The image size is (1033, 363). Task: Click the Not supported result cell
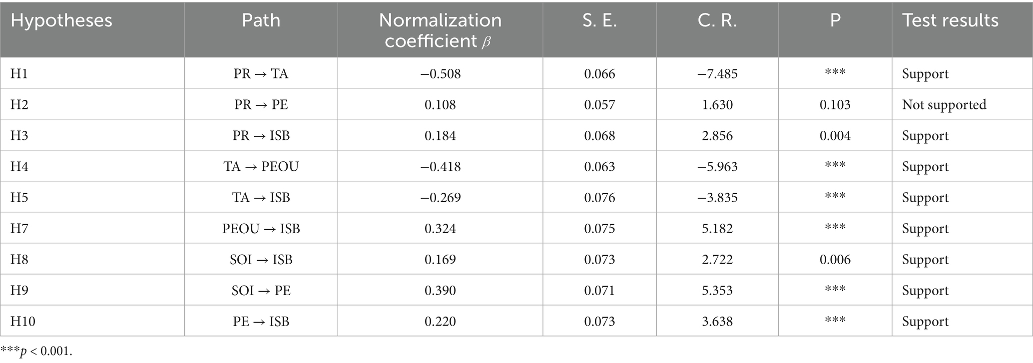pos(944,105)
